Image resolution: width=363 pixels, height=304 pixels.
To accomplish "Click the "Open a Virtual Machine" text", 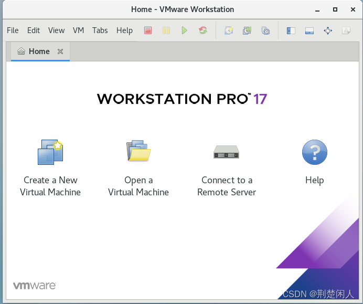I will [x=138, y=186].
